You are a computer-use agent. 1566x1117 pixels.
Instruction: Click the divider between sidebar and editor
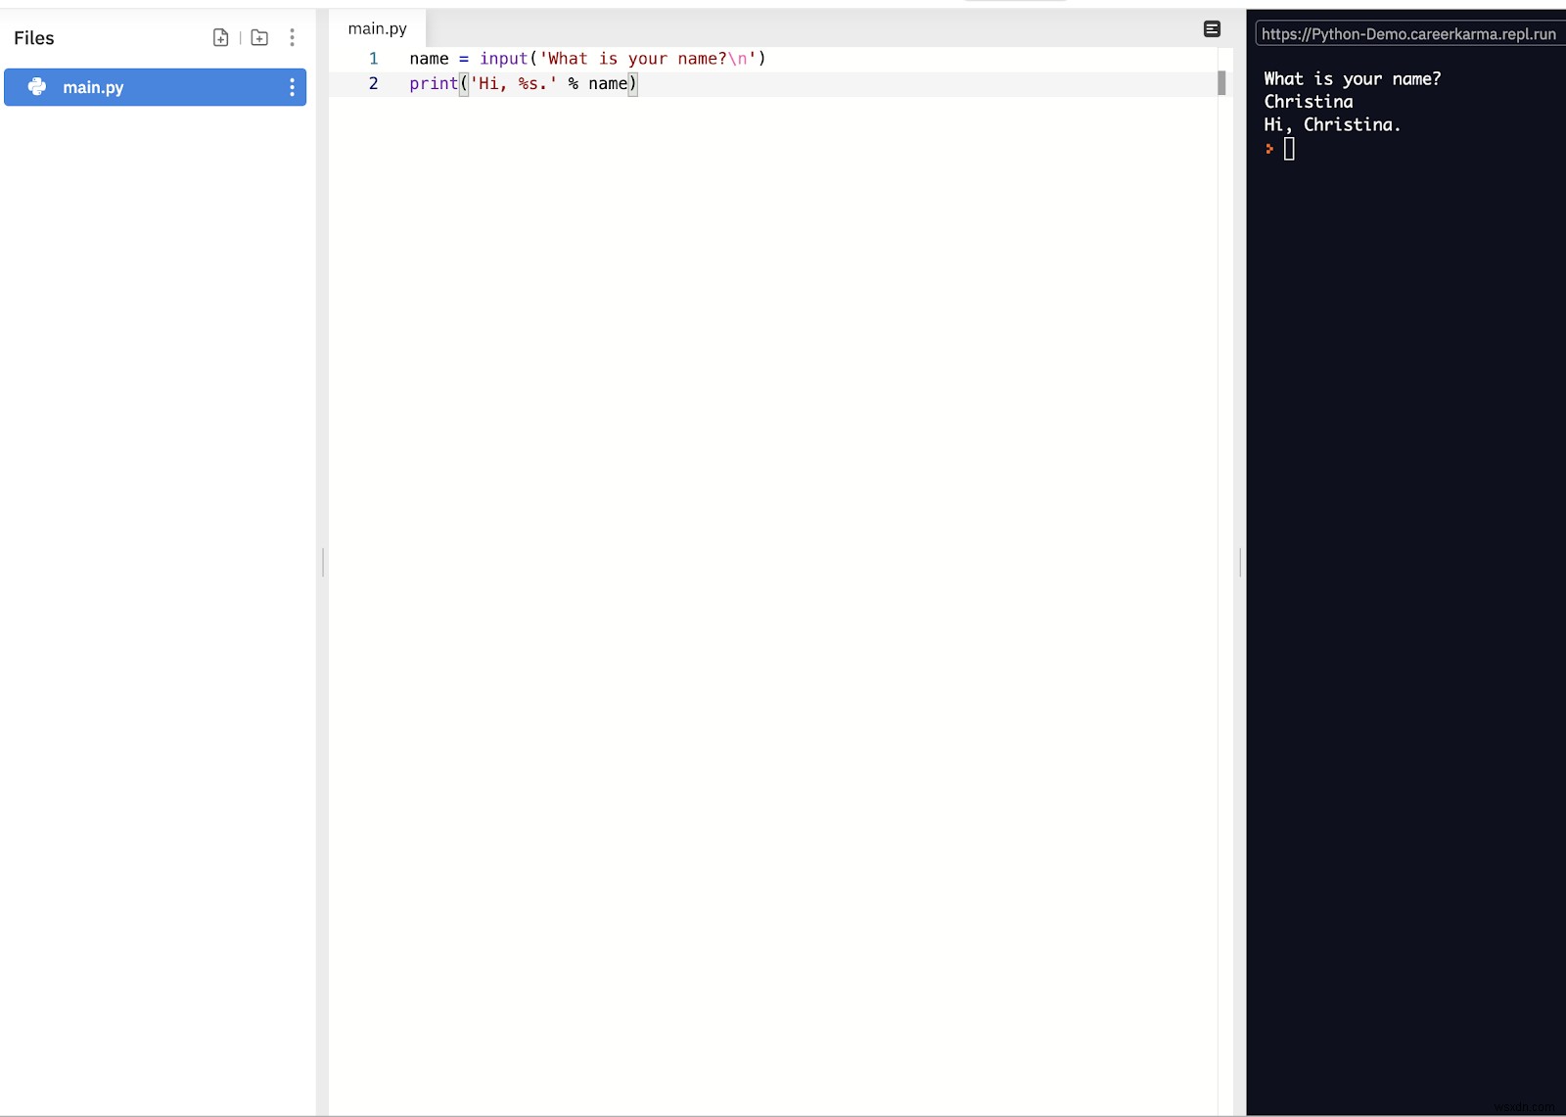323,563
